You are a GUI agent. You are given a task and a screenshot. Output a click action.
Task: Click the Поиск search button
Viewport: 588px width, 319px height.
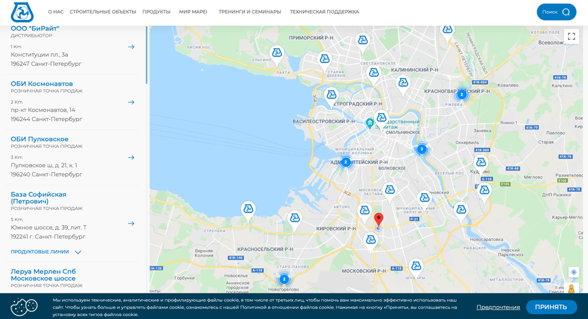(x=557, y=12)
